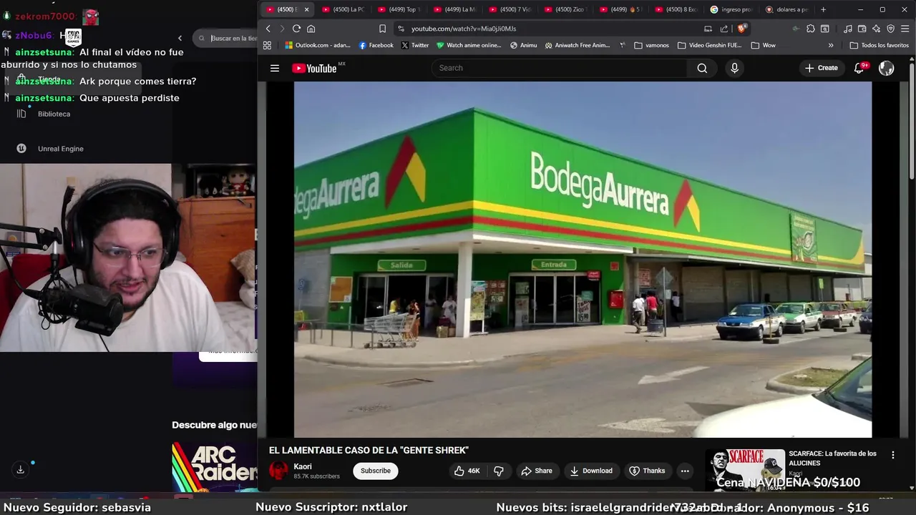Go back in the browser
The height and width of the screenshot is (515, 916).
(268, 29)
